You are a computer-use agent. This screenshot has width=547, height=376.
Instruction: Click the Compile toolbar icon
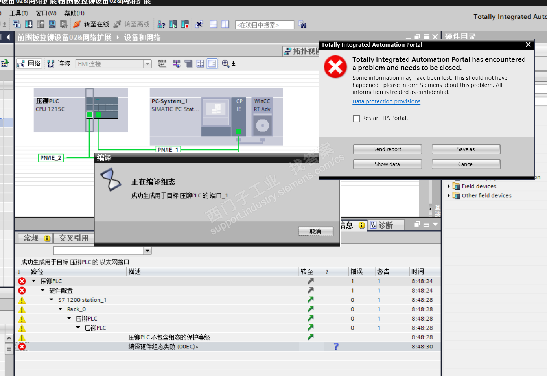tap(17, 24)
